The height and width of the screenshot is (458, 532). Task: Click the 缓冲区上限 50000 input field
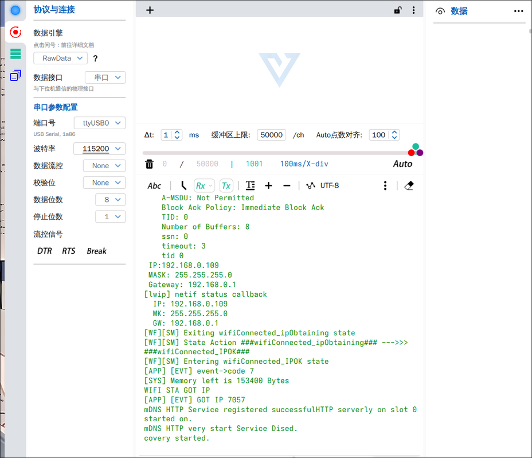(271, 135)
